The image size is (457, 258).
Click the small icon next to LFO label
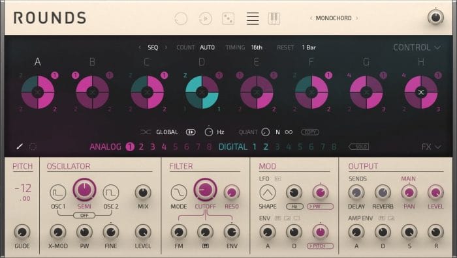point(277,179)
